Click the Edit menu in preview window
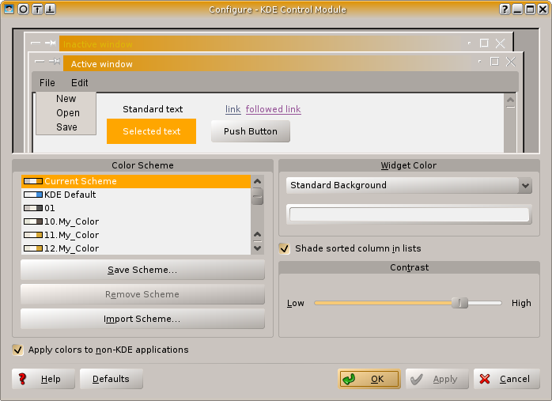Viewport: 552px width, 401px height. [x=80, y=83]
